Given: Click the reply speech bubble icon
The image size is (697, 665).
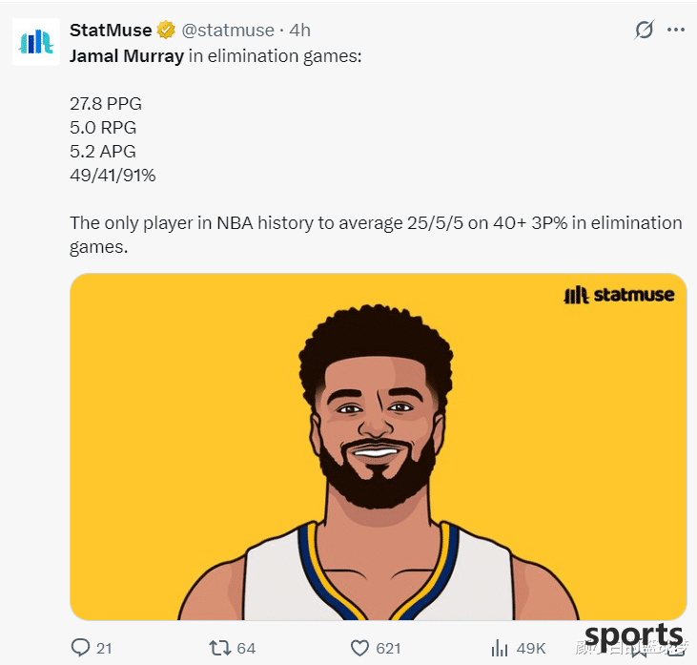Looking at the screenshot, I should (80, 648).
